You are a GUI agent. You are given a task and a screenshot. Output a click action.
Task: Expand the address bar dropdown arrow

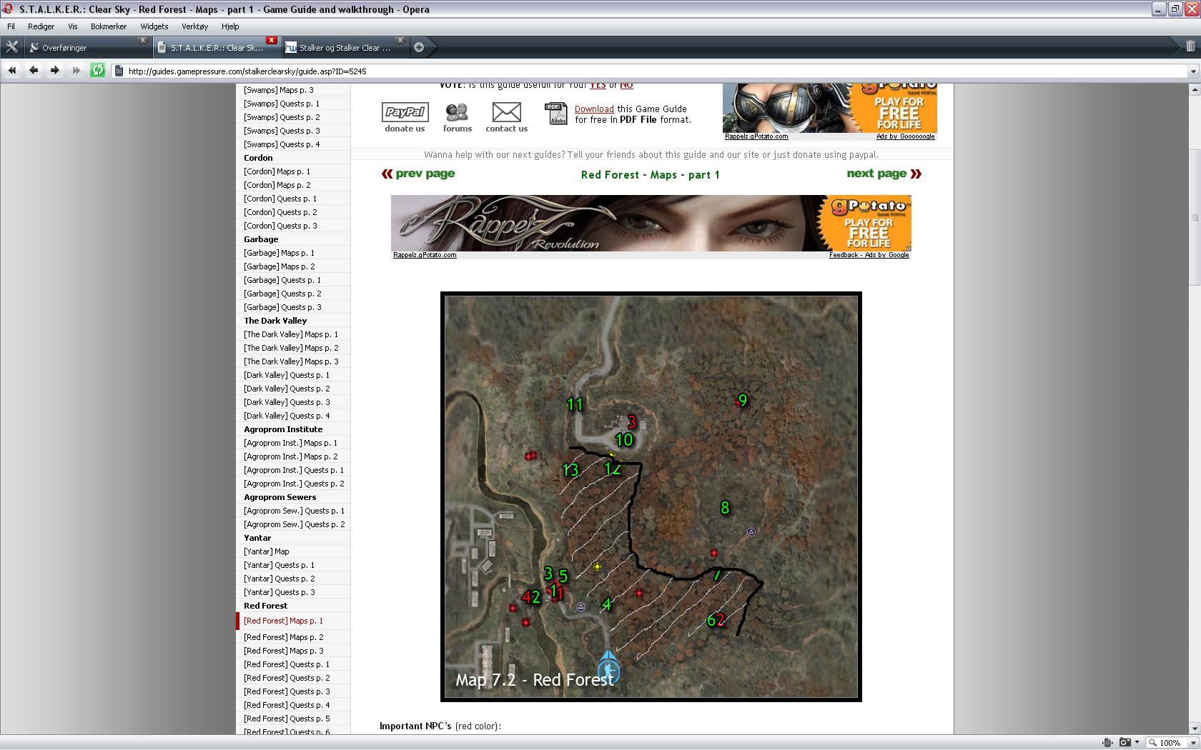tap(1192, 71)
